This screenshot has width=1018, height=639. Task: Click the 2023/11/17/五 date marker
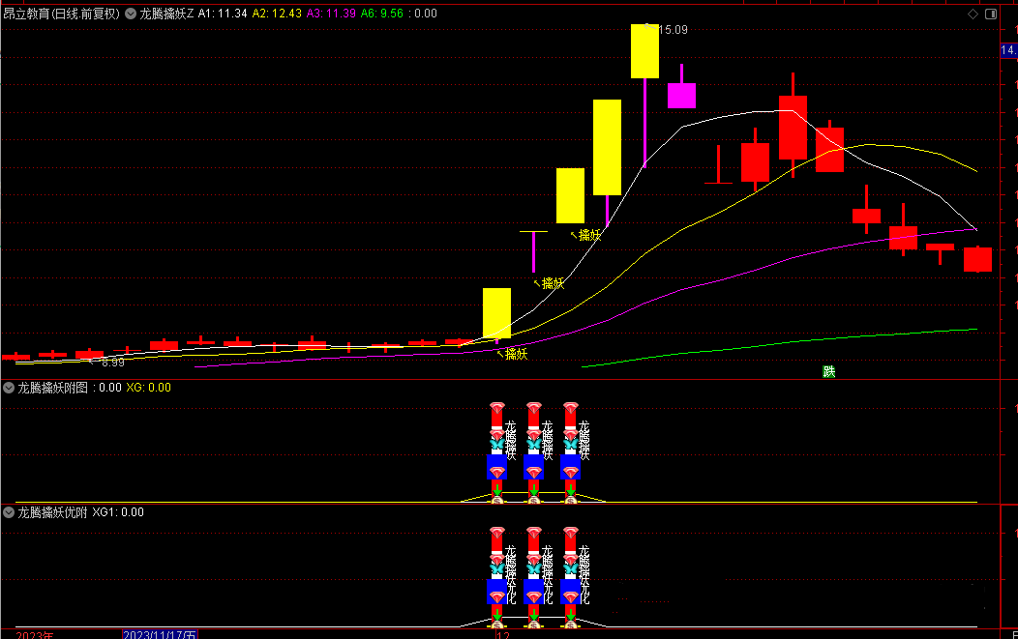tap(160, 635)
